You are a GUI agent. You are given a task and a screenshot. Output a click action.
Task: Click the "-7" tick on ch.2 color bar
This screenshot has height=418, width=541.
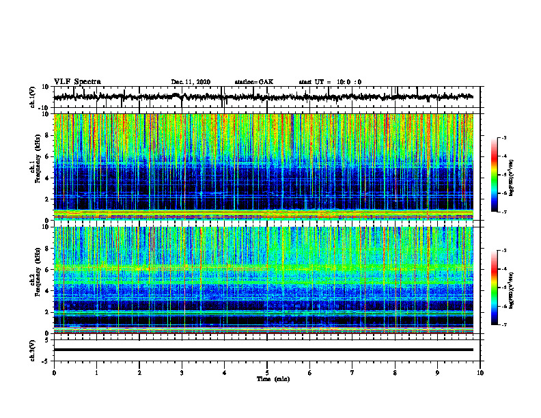point(504,324)
